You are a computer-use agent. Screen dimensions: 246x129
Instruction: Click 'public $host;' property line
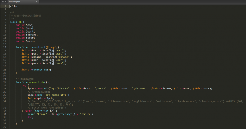click(25, 28)
